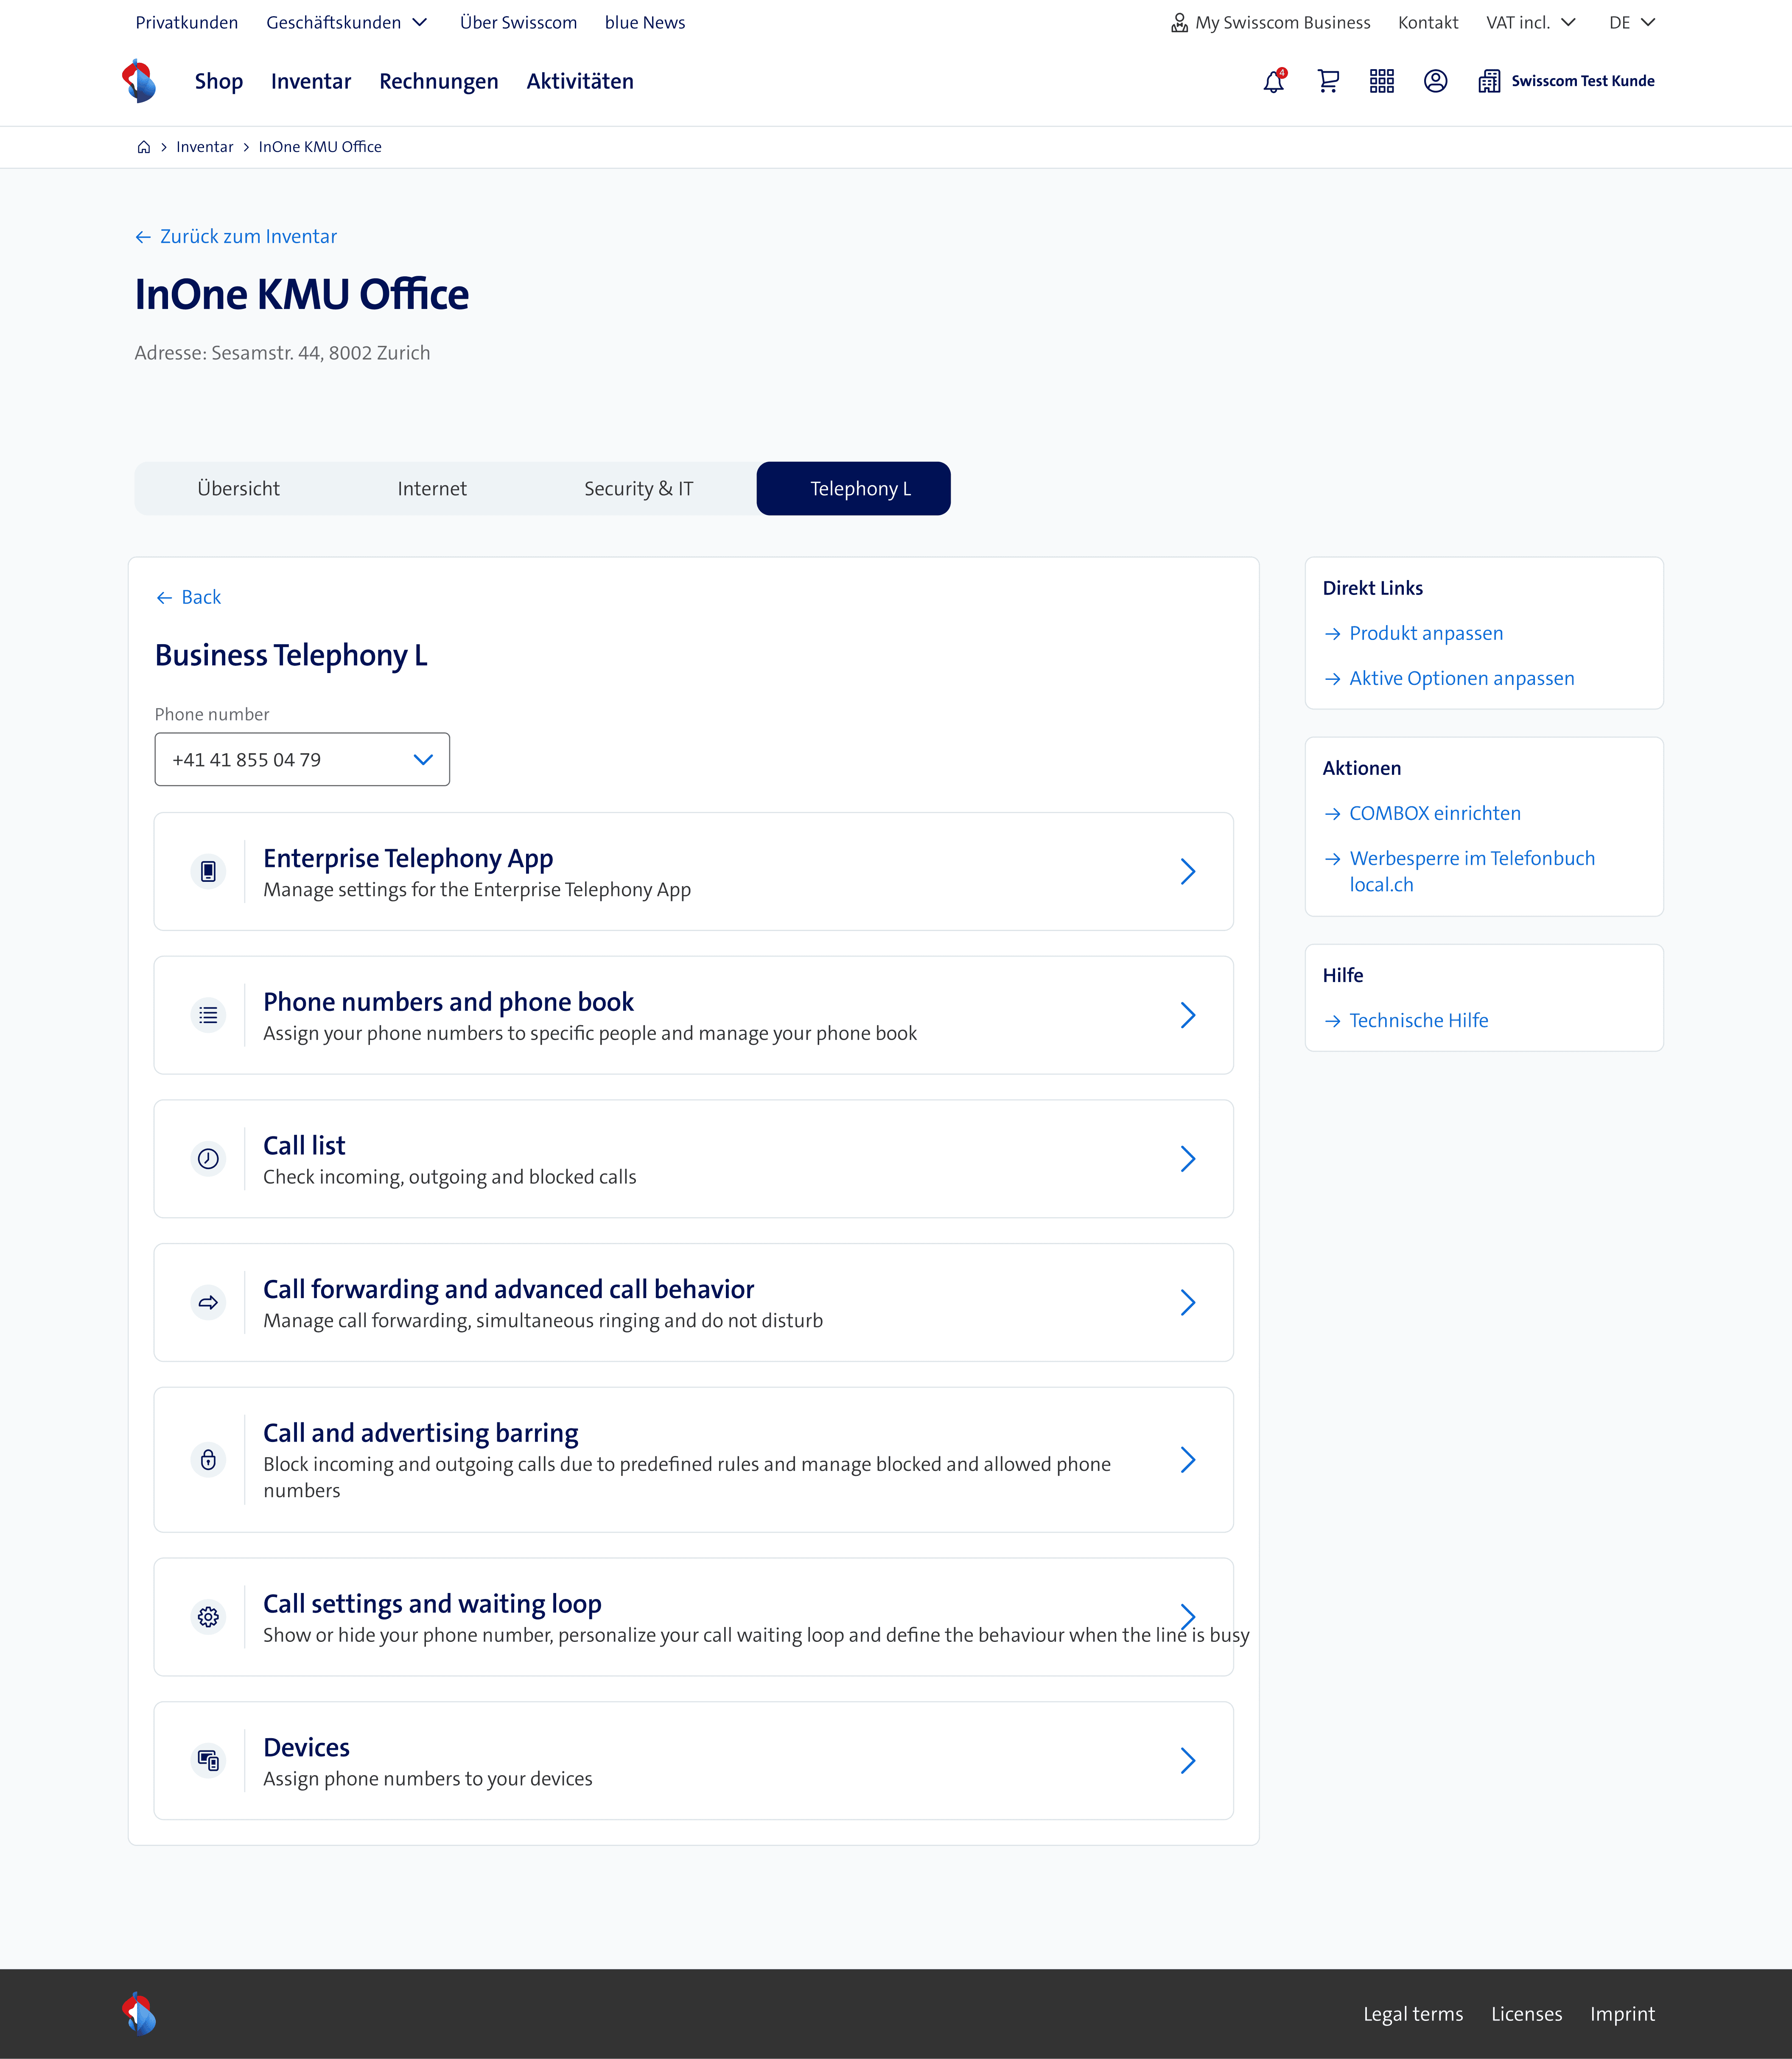Open the Shop menu
The height and width of the screenshot is (2059, 1792).
[x=219, y=81]
